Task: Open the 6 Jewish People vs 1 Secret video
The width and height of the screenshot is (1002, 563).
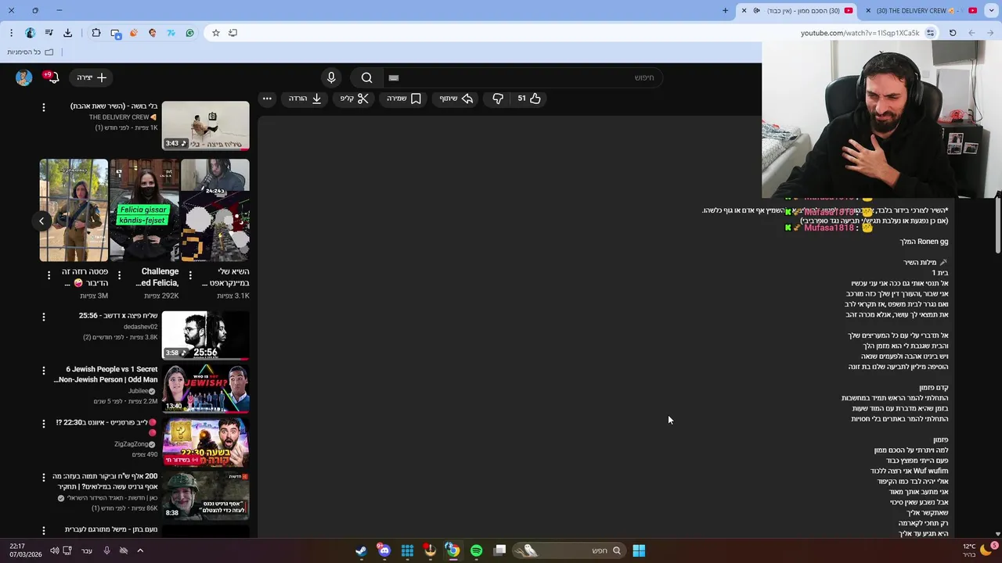Action: click(205, 389)
